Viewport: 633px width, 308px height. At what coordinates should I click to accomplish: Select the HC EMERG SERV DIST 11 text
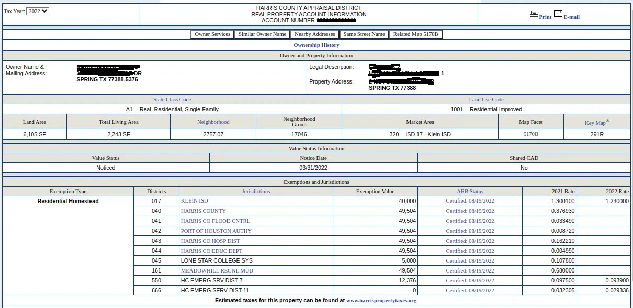(x=215, y=290)
